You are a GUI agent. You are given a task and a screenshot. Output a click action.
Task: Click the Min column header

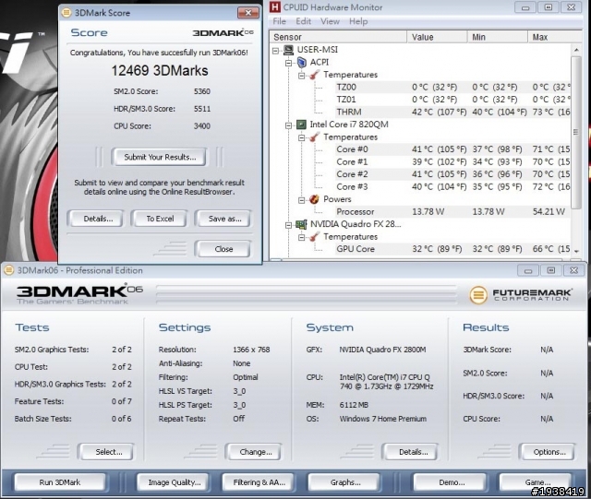click(498, 37)
